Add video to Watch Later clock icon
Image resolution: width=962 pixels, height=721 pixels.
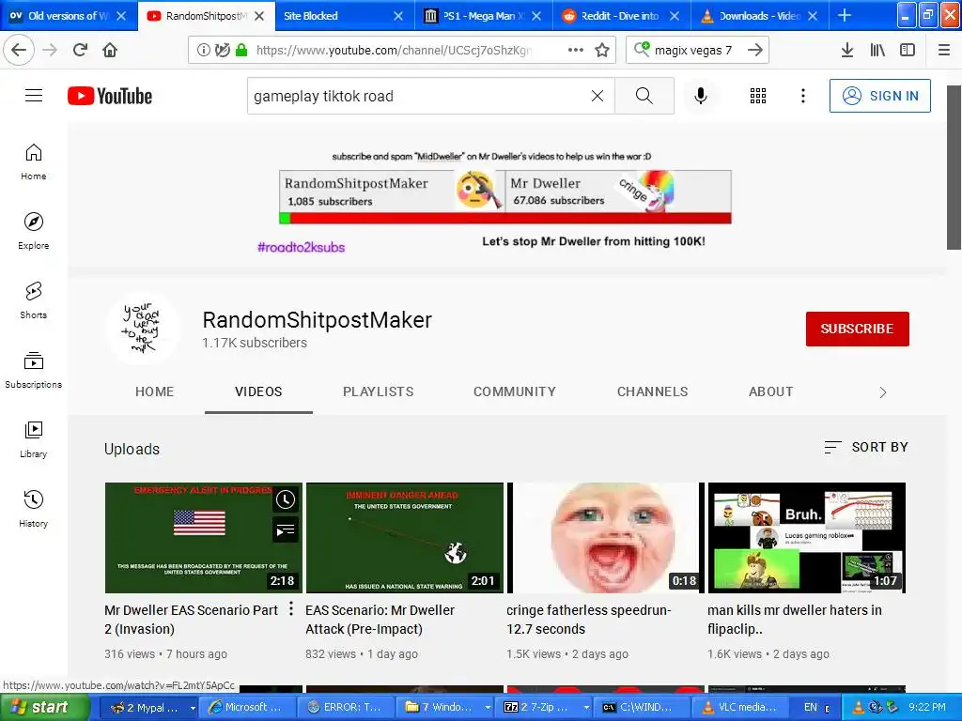[286, 499]
